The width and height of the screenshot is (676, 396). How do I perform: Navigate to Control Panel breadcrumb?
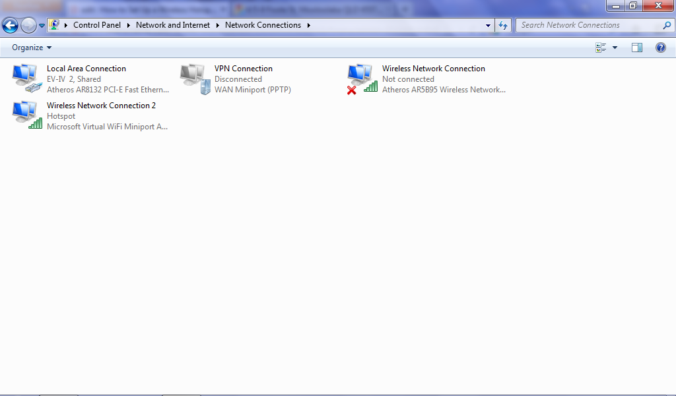97,25
